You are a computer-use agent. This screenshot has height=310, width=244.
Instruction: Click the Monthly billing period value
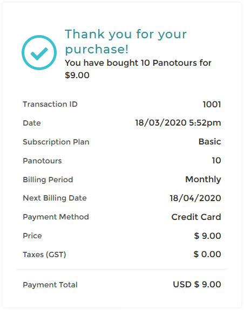pos(203,180)
